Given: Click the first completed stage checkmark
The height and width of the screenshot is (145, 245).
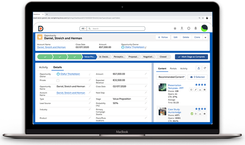Looking at the screenshot, I should 45,57.
